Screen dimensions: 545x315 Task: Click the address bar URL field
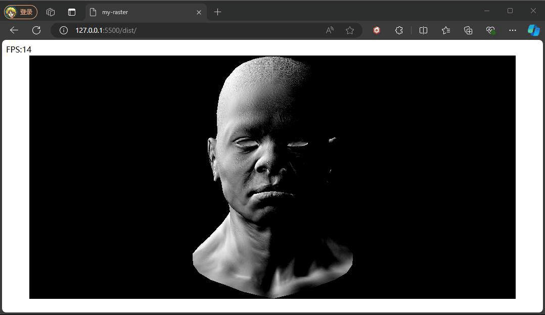192,30
